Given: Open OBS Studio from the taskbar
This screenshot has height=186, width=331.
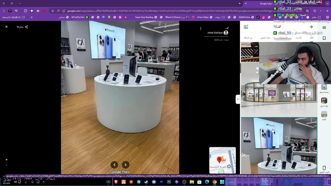Looking at the screenshot, I should 184,182.
